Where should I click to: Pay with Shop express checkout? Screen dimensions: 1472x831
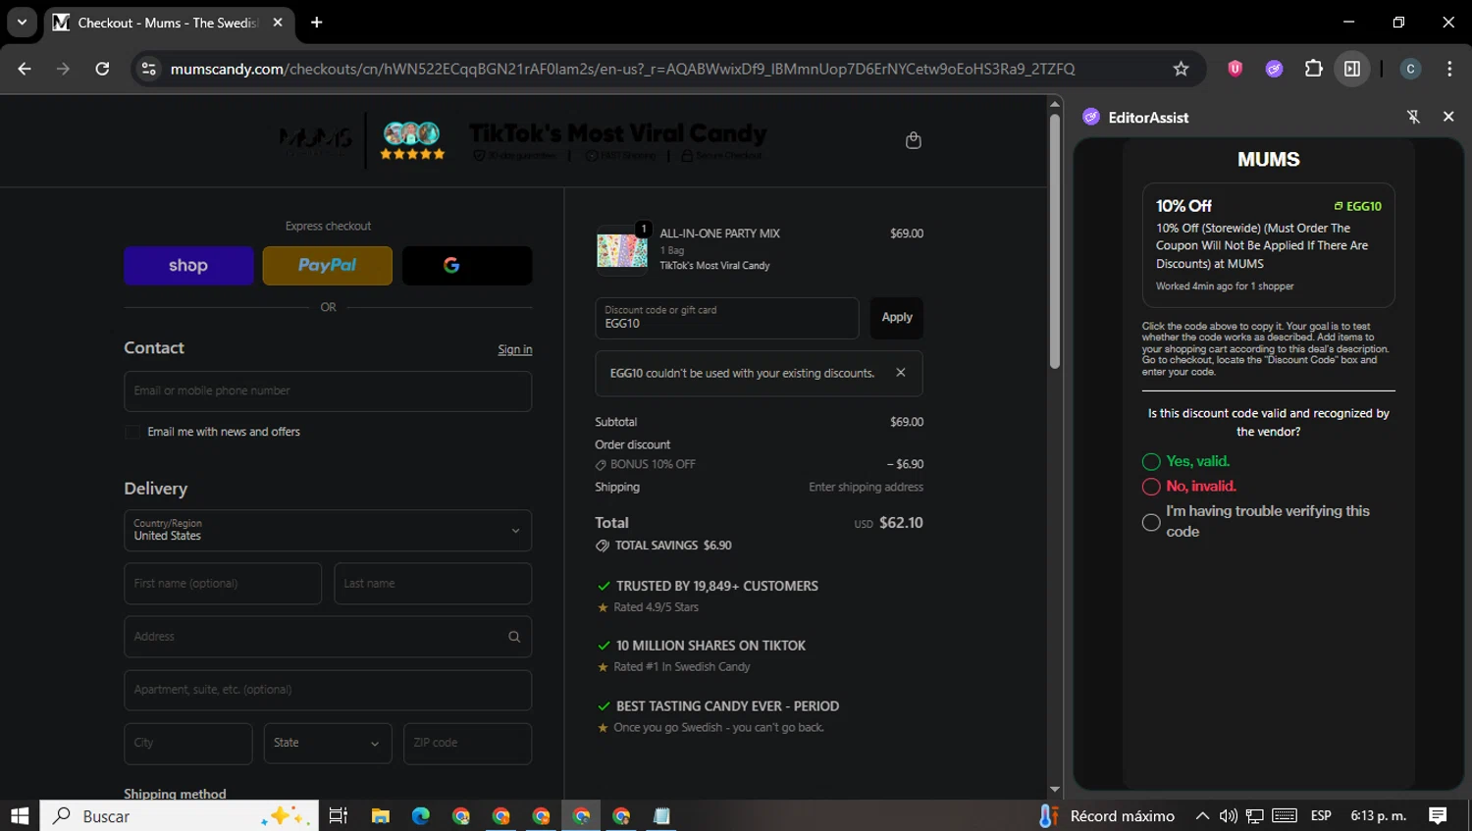[x=188, y=266]
